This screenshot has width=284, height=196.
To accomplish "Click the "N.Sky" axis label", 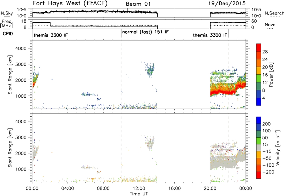I will coord(7,13).
